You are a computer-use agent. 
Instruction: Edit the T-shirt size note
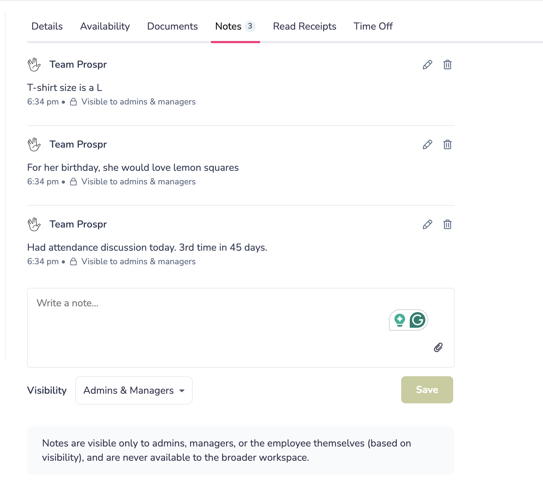pyautogui.click(x=427, y=65)
